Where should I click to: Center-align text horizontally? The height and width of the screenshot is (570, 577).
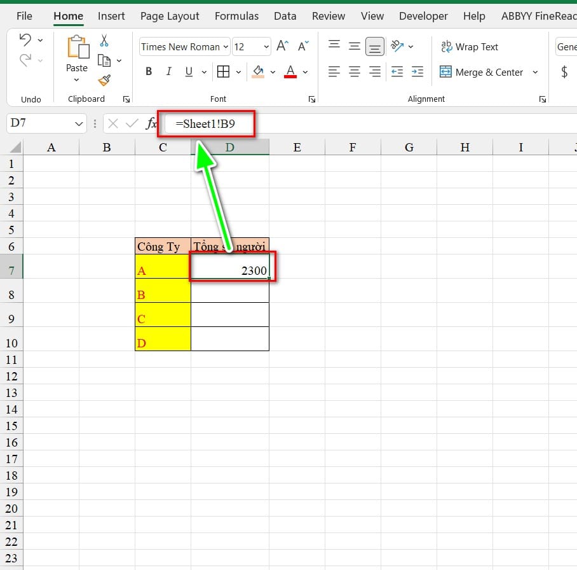(355, 72)
